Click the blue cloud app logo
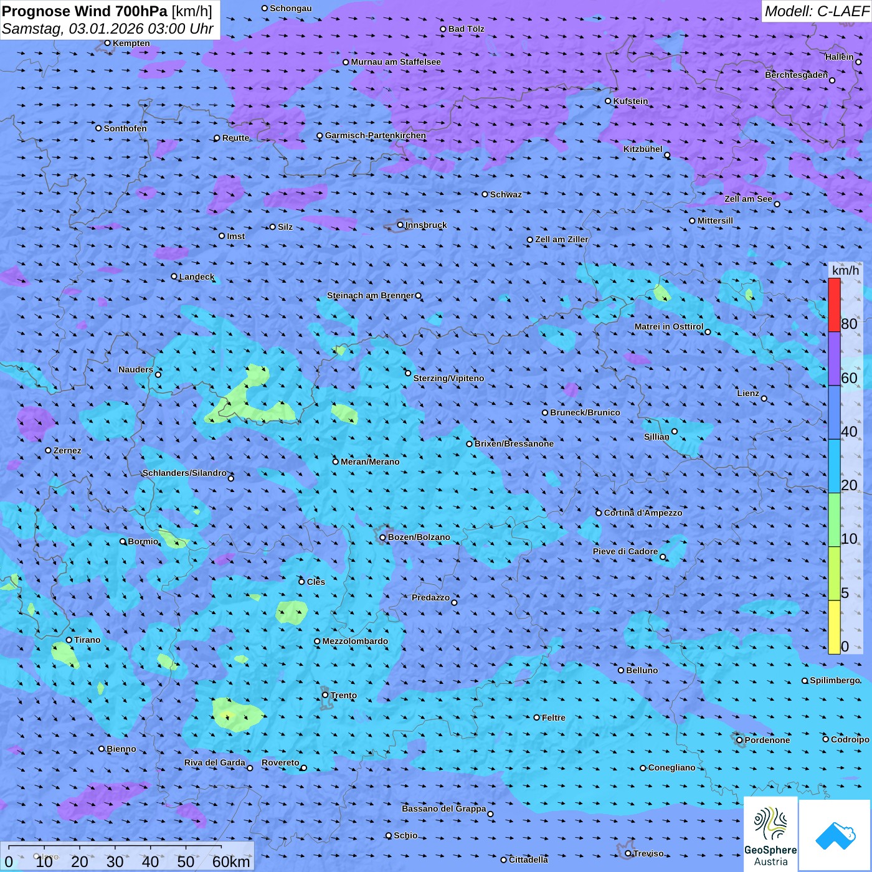The height and width of the screenshot is (872, 872). click(x=835, y=835)
